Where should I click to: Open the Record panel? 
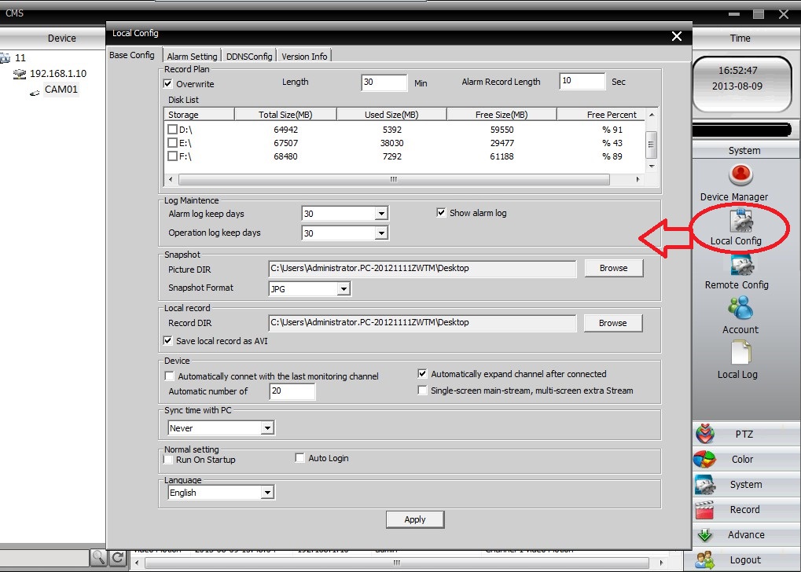tap(744, 510)
